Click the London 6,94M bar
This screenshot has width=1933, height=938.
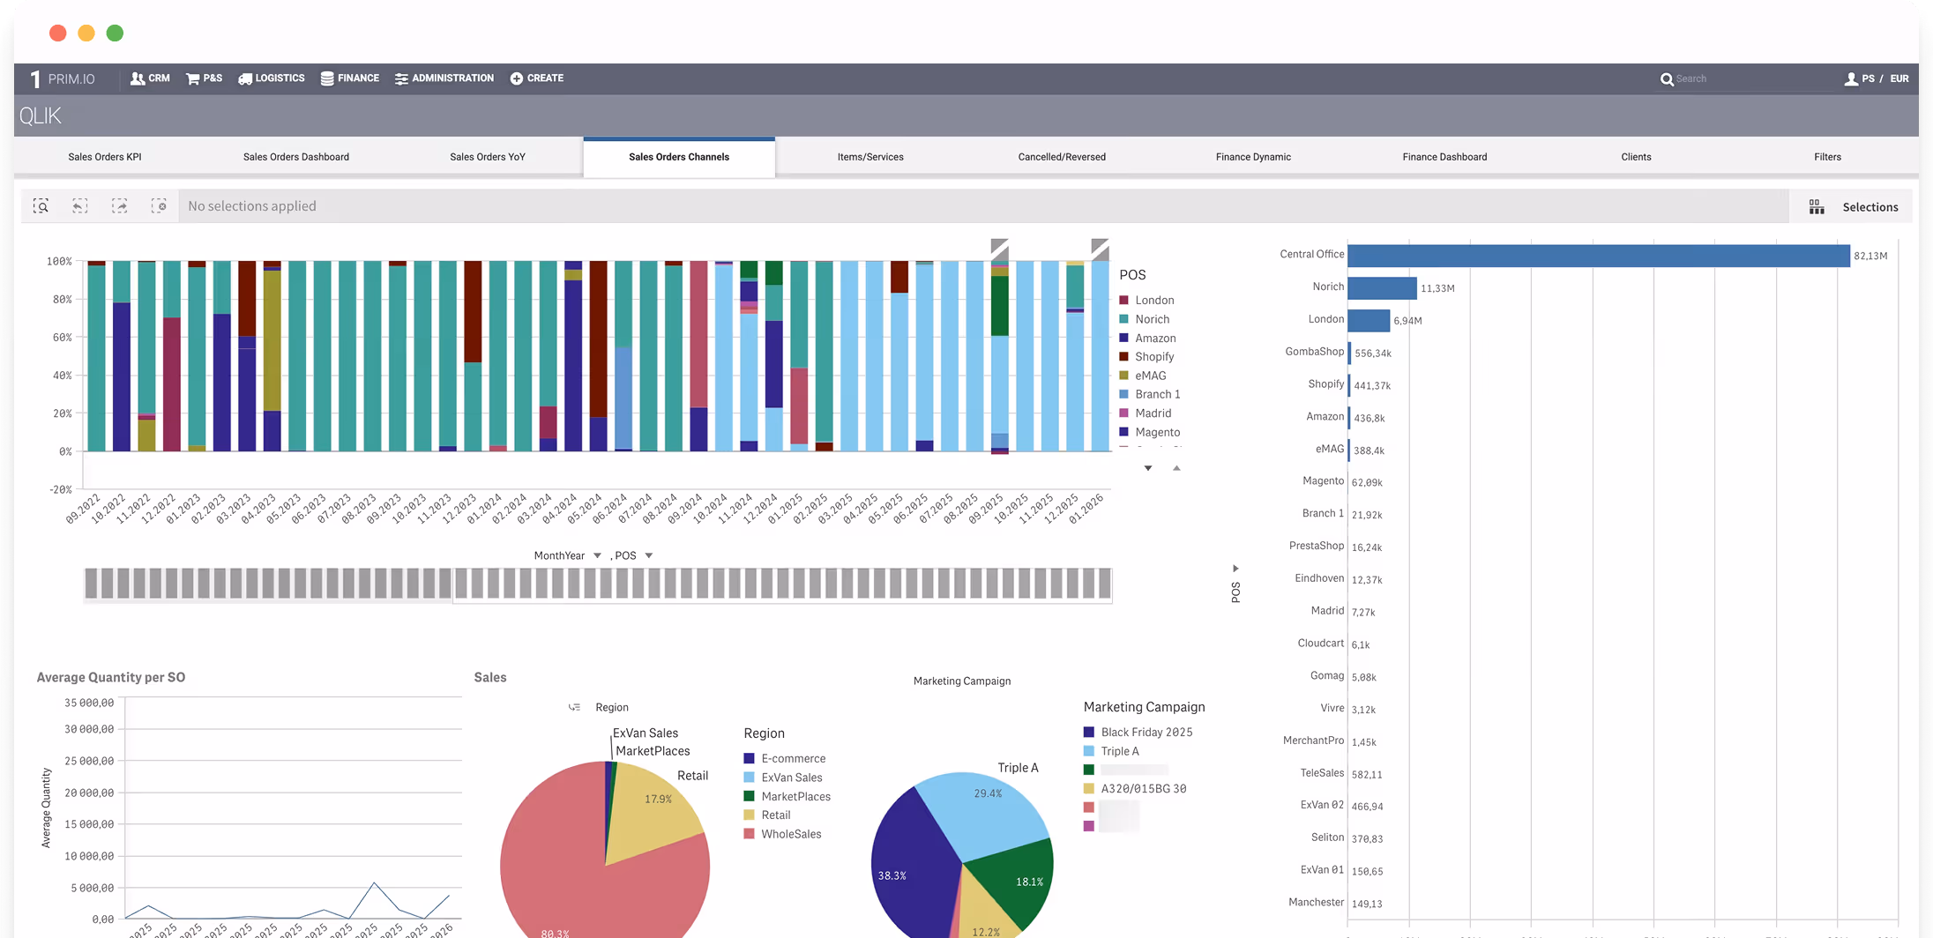tap(1369, 320)
